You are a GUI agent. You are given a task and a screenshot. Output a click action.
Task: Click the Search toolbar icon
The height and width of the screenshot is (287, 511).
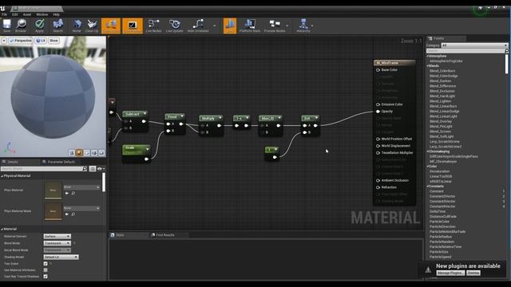tap(57, 26)
